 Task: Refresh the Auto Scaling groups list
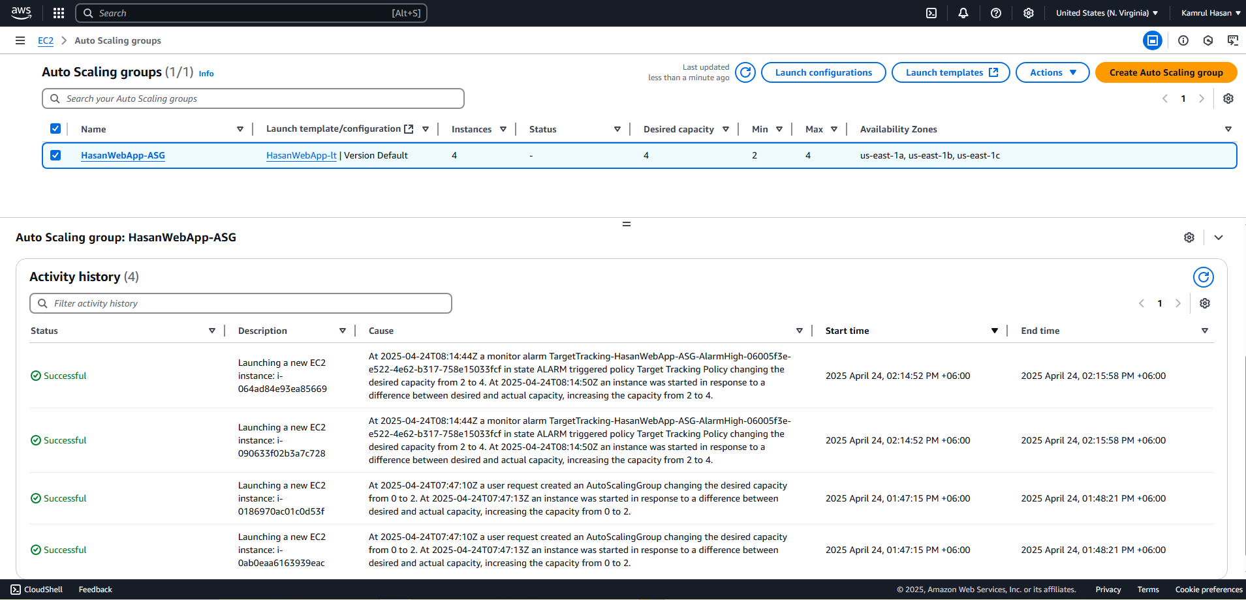tap(745, 72)
